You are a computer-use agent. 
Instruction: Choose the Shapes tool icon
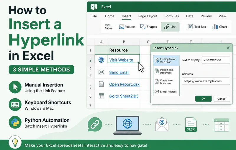[143, 27]
